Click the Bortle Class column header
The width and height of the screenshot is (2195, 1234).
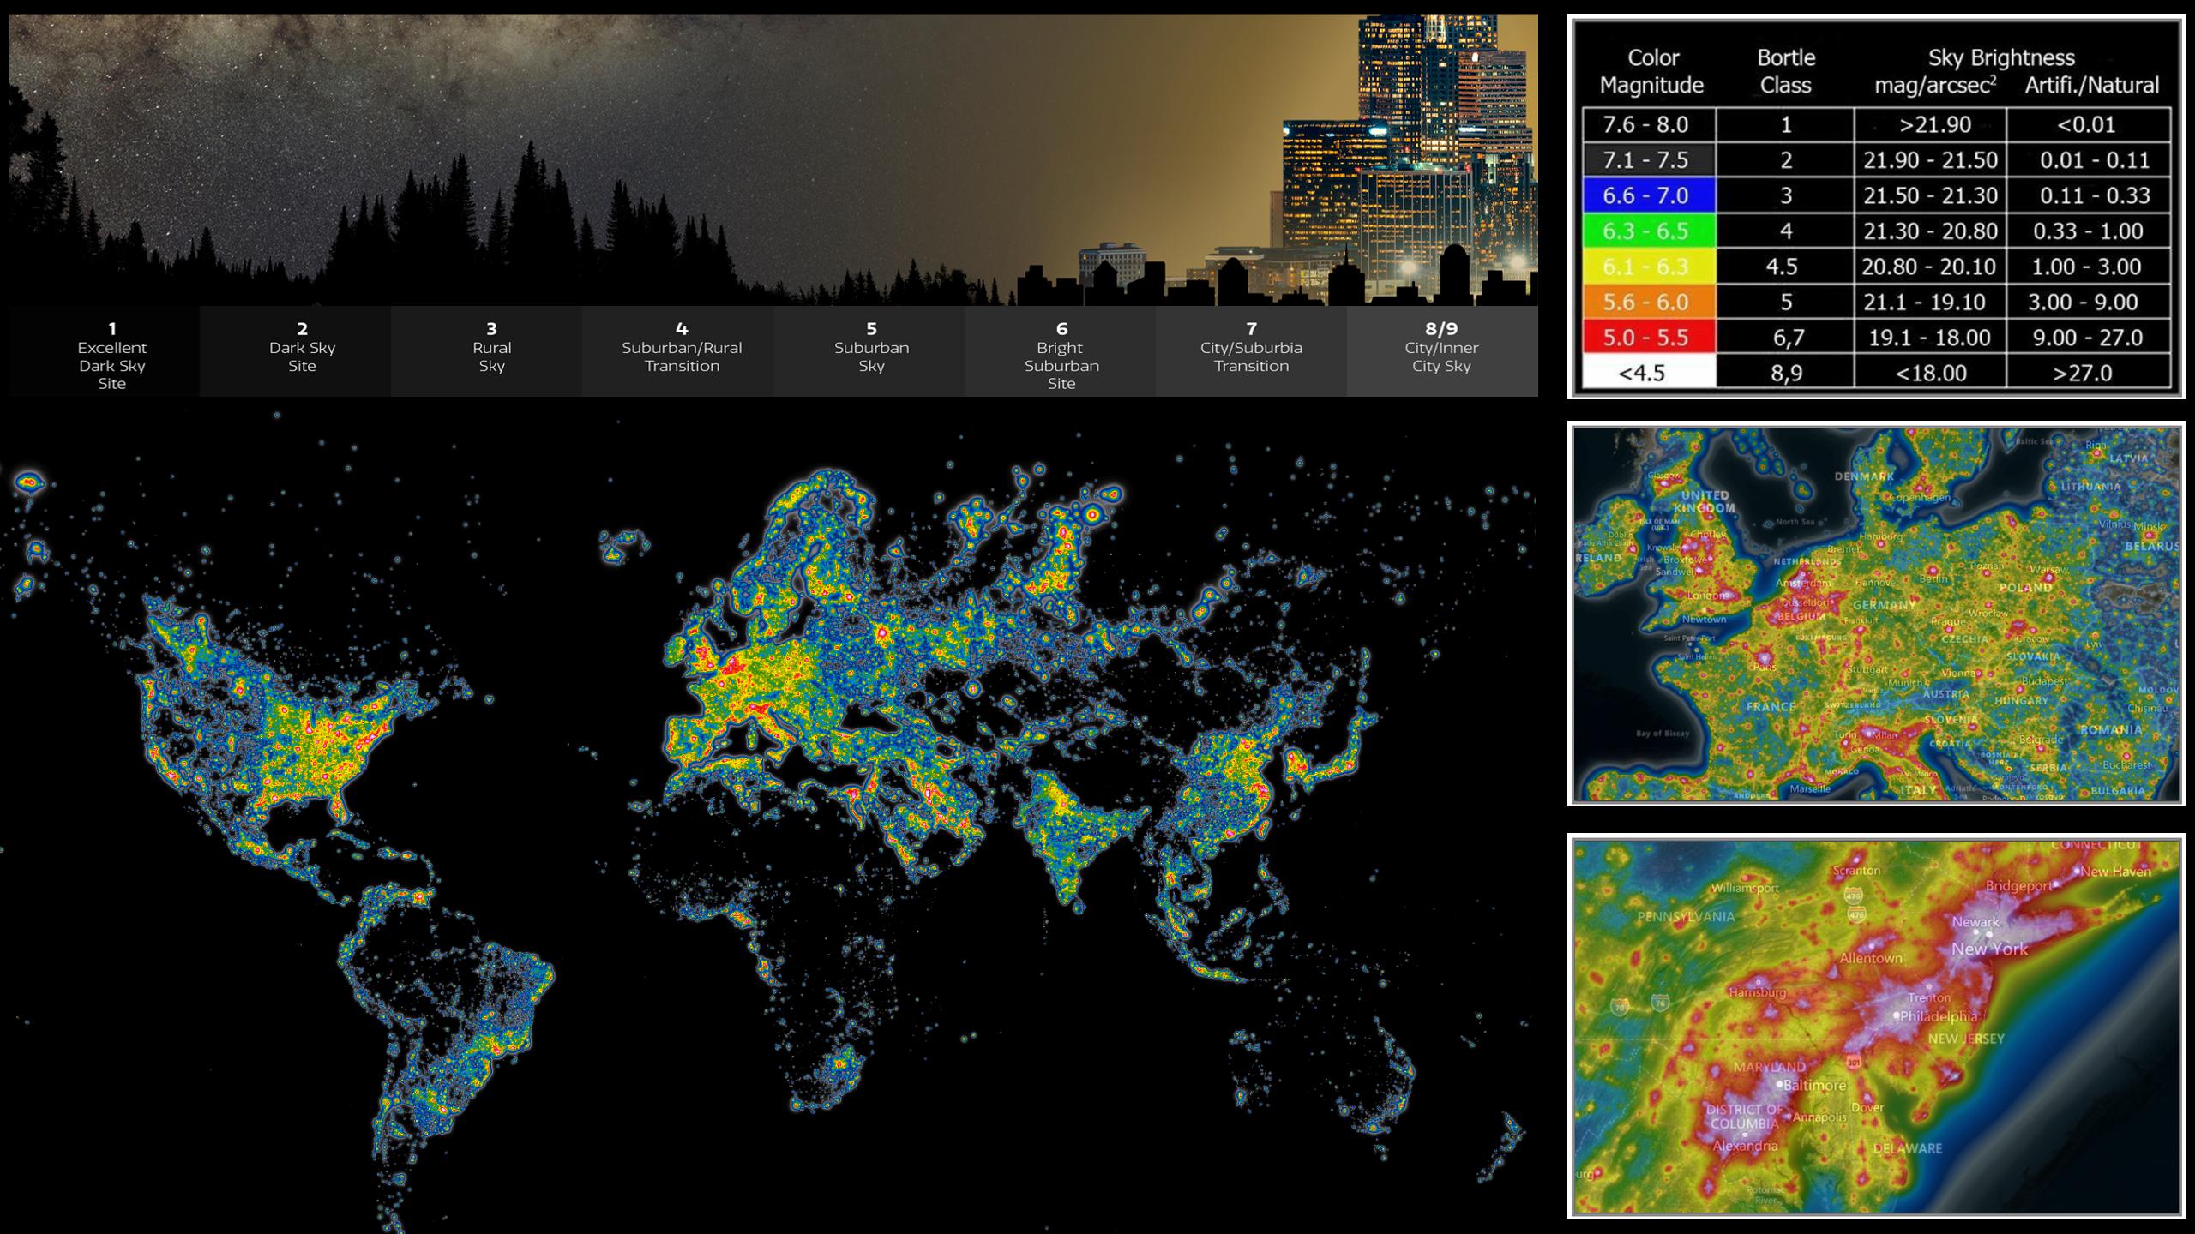tap(1785, 71)
